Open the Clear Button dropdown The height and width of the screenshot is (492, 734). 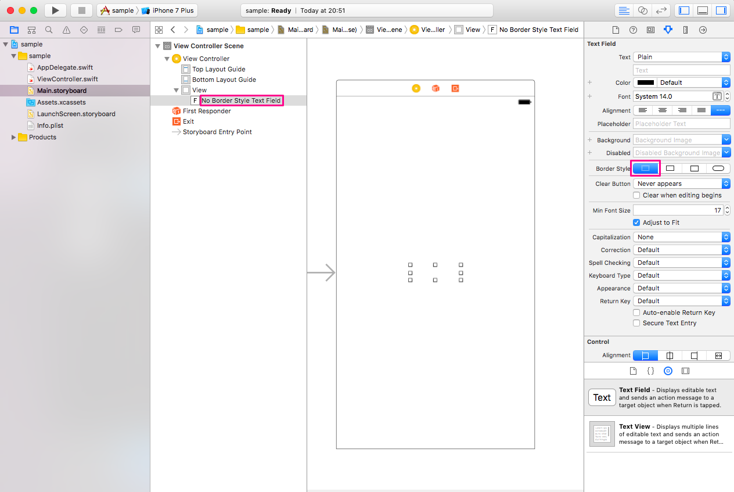[x=681, y=183]
